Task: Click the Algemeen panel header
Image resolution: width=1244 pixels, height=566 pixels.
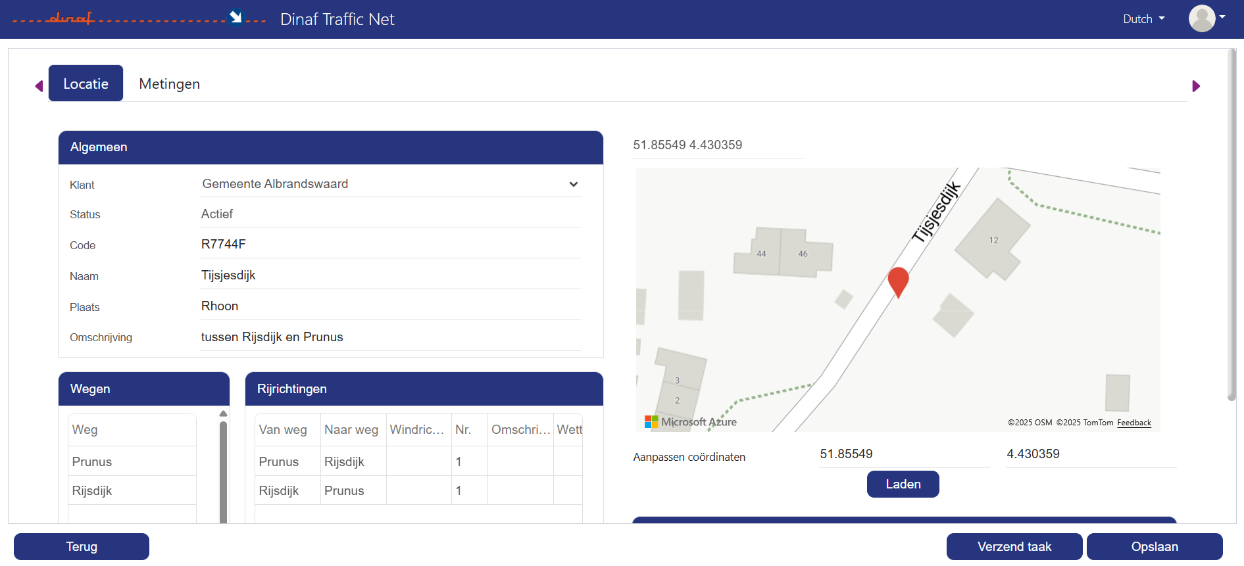Action: tap(331, 147)
